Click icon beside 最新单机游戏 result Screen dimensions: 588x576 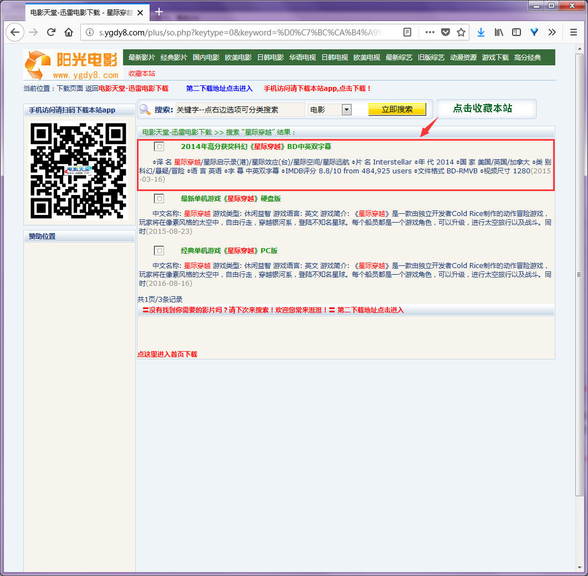click(x=159, y=199)
